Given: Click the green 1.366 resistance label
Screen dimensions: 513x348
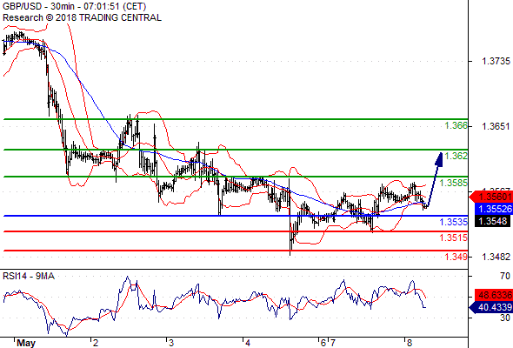Looking at the screenshot, I should 456,125.
